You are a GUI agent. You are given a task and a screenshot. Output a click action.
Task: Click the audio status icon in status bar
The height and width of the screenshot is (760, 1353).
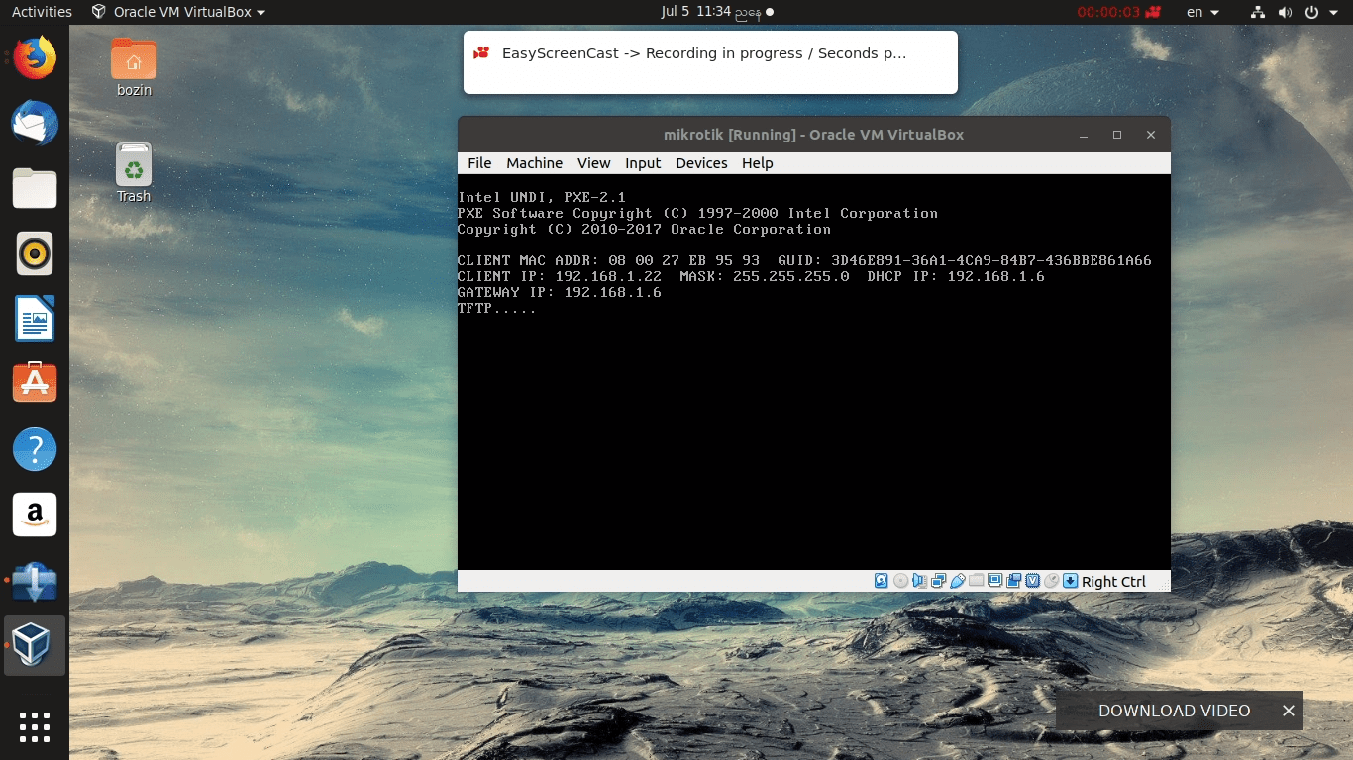pos(920,581)
